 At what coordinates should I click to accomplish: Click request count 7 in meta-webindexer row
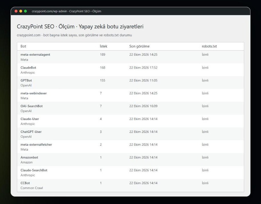(101, 93)
